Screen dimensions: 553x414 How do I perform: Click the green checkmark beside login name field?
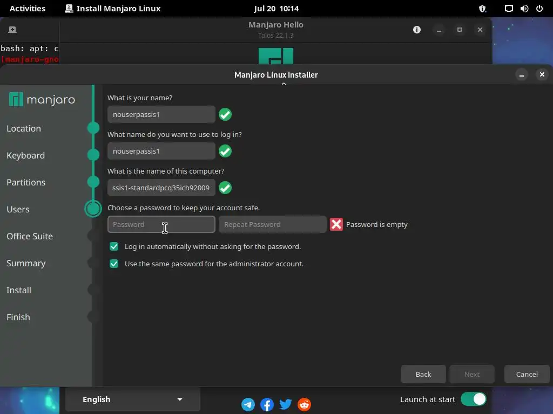click(225, 151)
